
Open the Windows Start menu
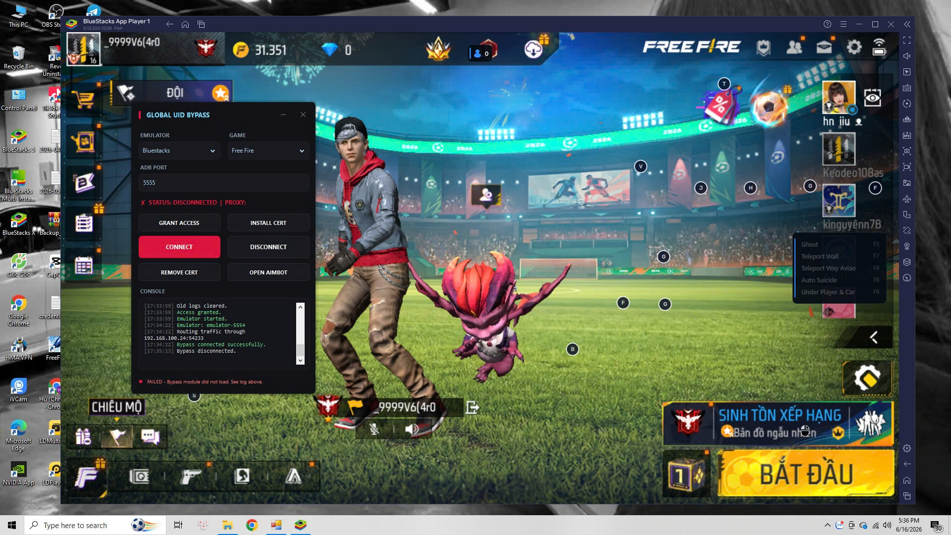(12, 525)
